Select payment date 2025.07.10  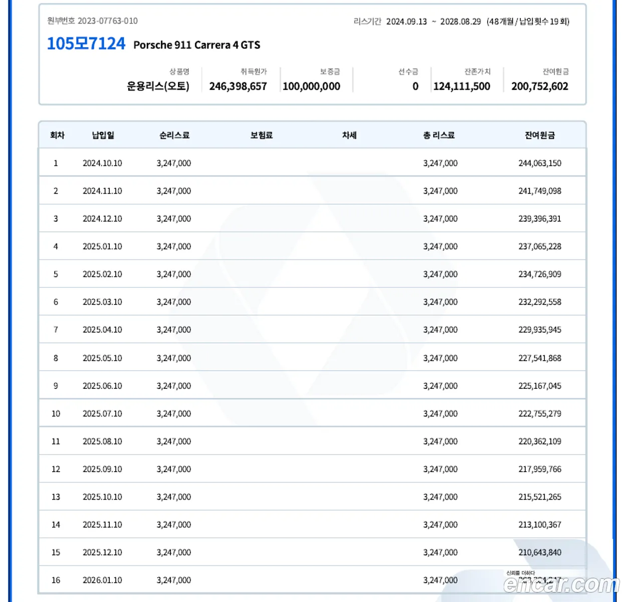102,414
